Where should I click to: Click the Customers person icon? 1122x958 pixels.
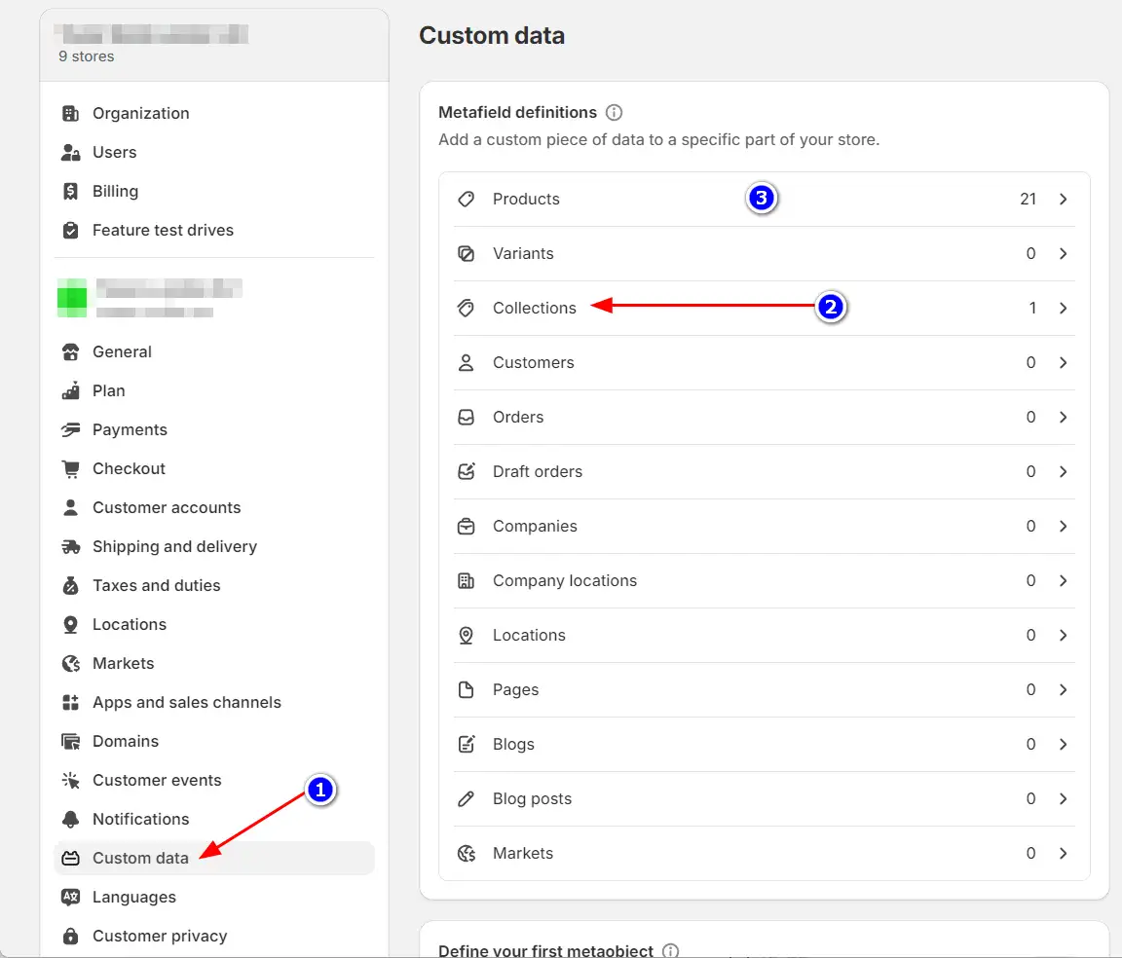click(x=467, y=362)
